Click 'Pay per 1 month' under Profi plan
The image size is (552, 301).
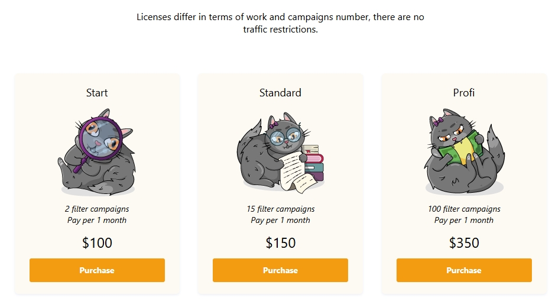[x=464, y=221]
